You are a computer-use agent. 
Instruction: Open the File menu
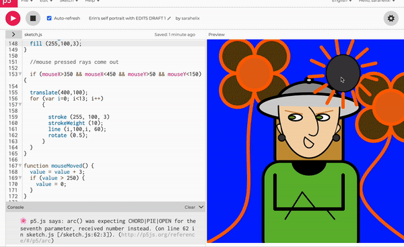(x=27, y=1)
